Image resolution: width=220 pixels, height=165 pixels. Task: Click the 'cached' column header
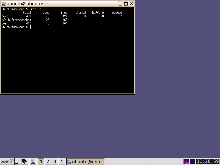point(117,13)
